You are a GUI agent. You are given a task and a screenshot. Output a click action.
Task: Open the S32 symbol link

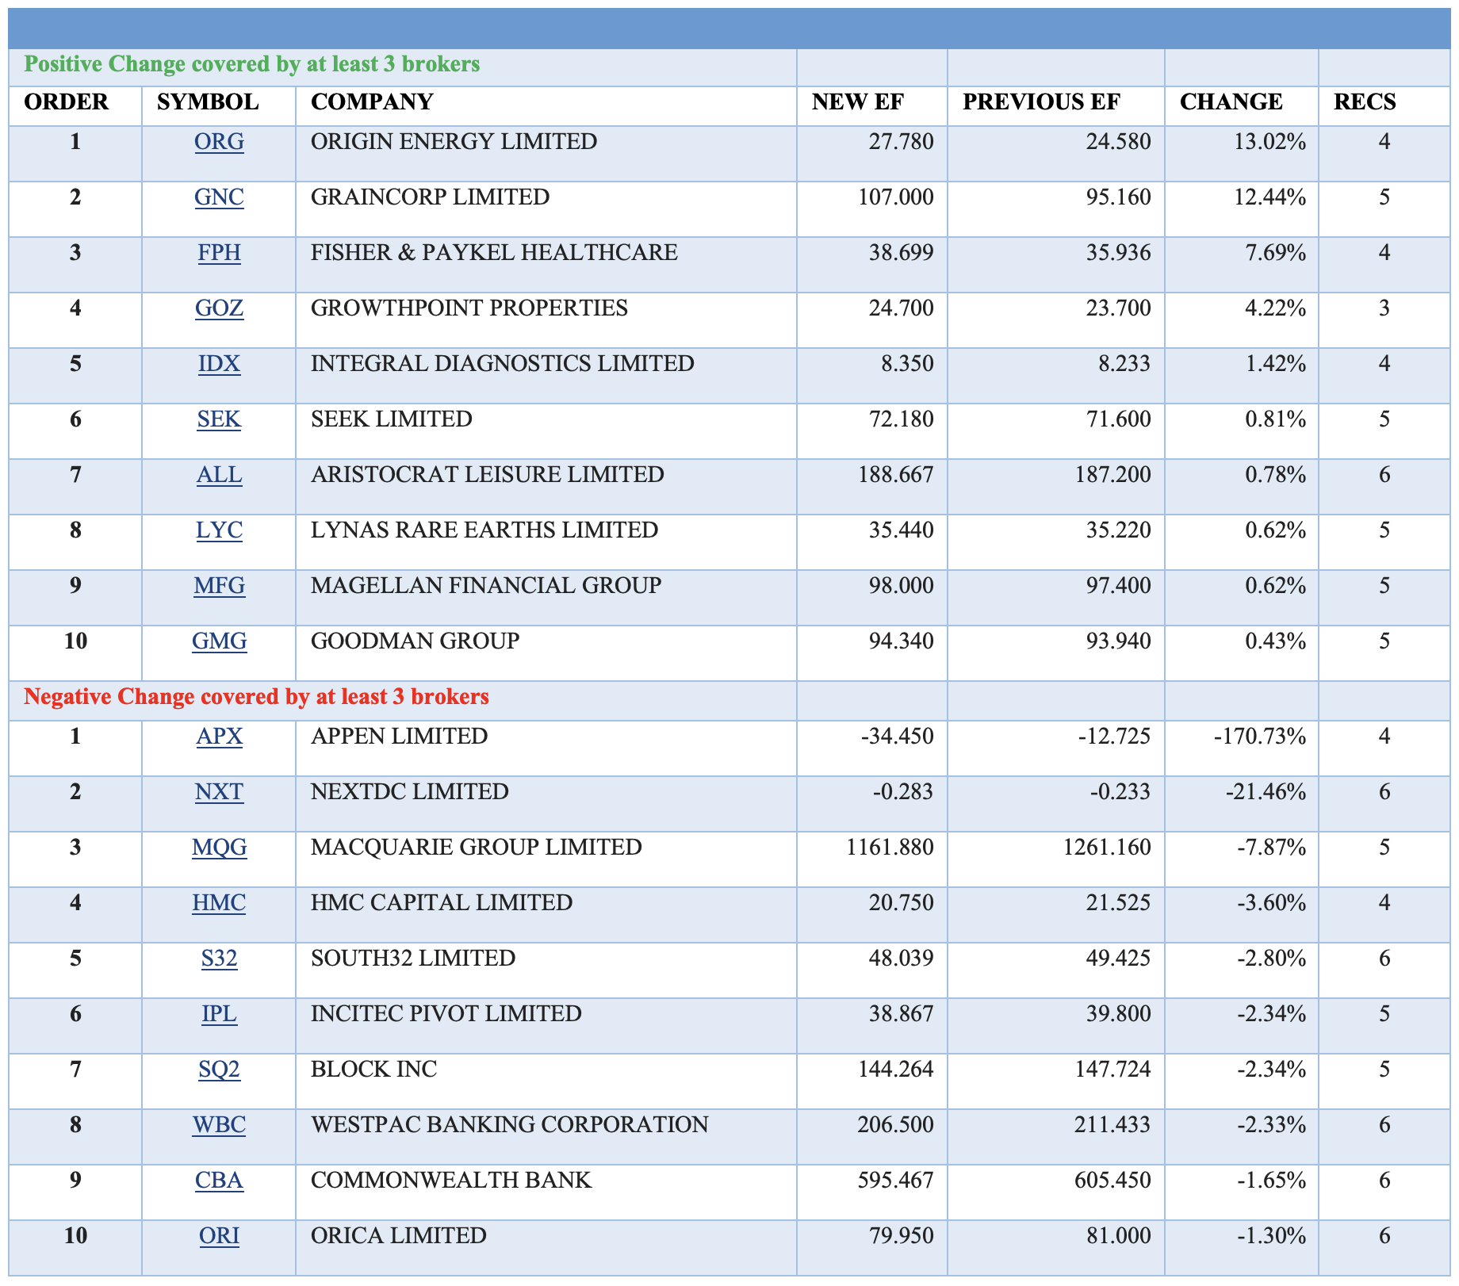click(219, 959)
